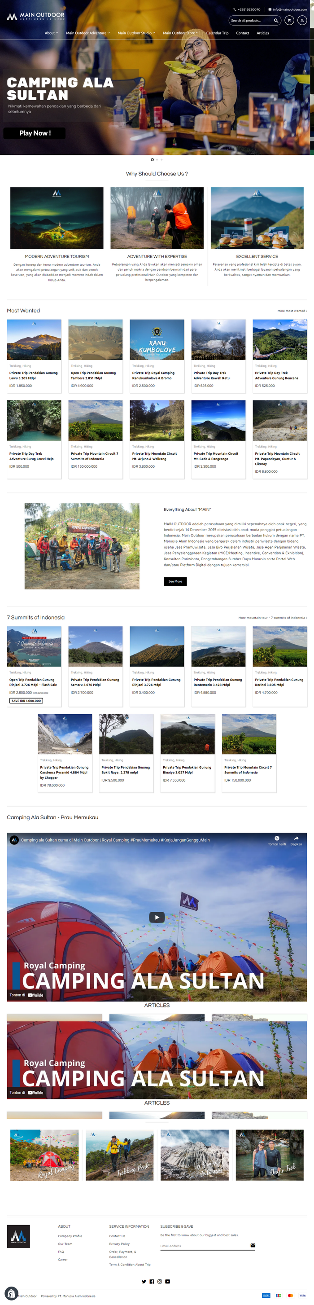The width and height of the screenshot is (314, 1305).
Task: Open the Calendar Trip menu item
Action: coord(217,33)
